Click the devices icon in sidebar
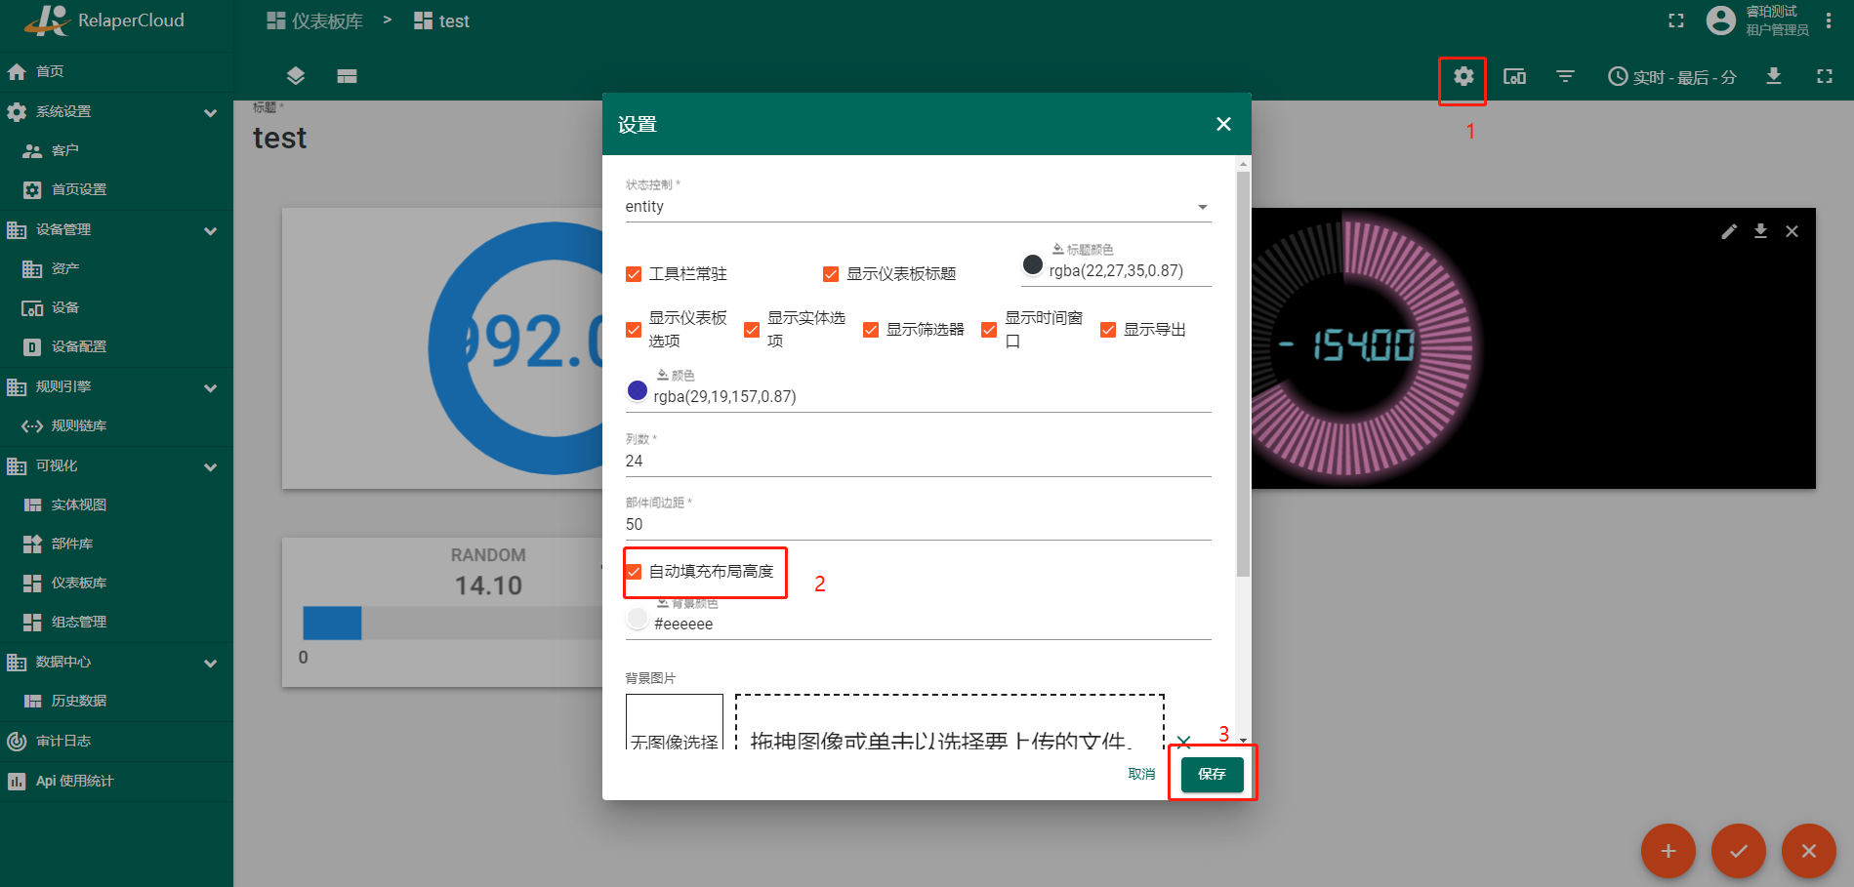 pos(32,308)
